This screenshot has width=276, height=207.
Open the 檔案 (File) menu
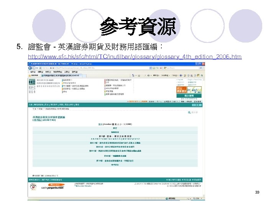click(x=33, y=72)
